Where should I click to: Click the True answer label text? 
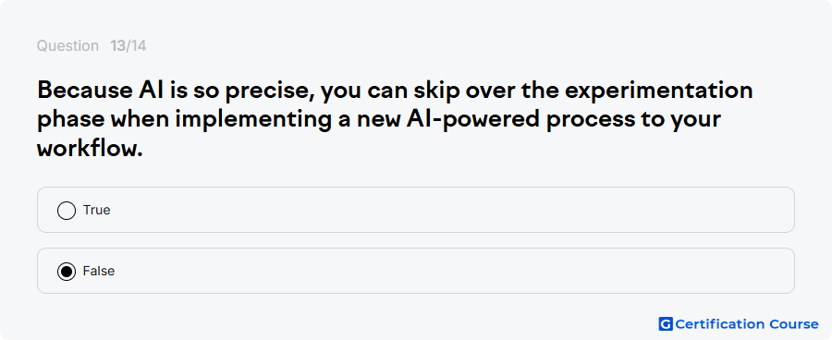[96, 210]
